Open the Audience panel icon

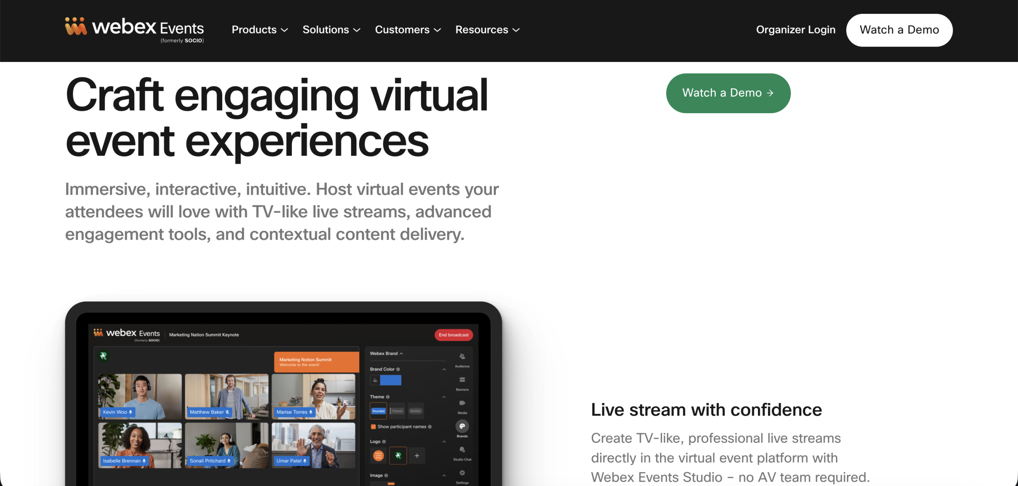tap(462, 356)
